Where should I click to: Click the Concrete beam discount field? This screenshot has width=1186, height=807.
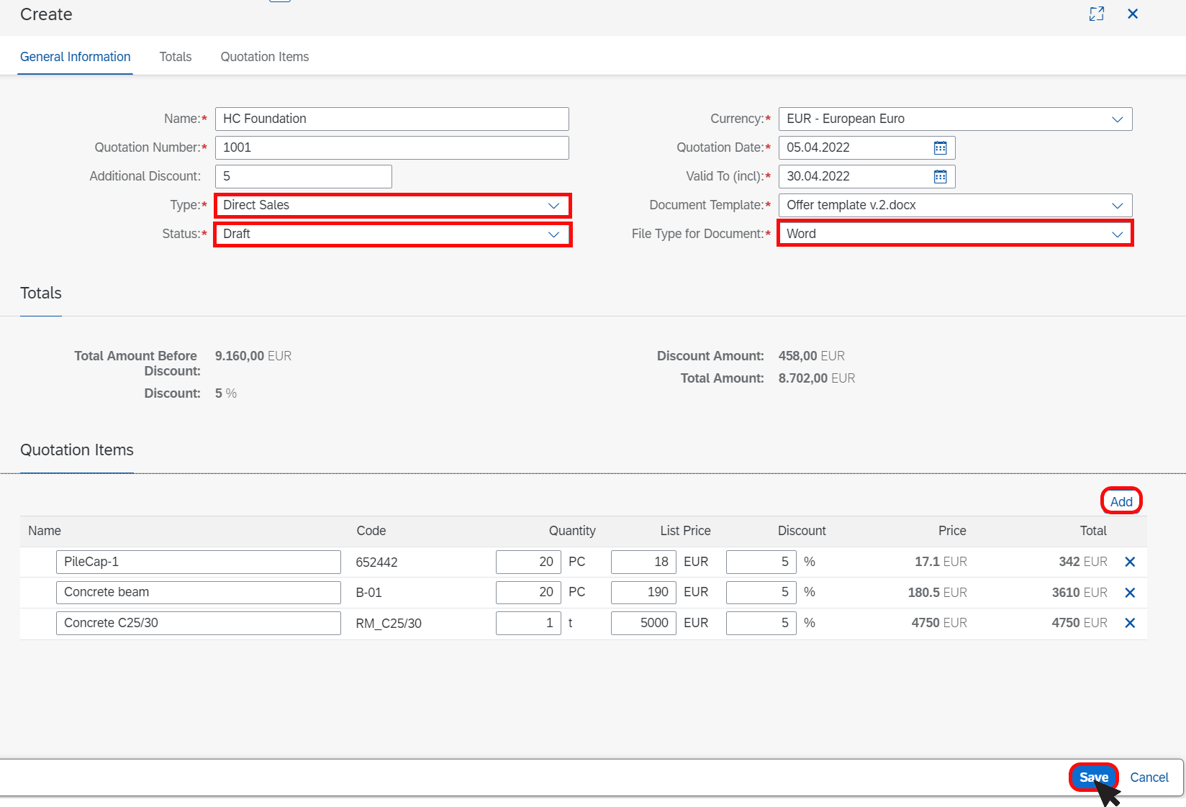tap(761, 592)
